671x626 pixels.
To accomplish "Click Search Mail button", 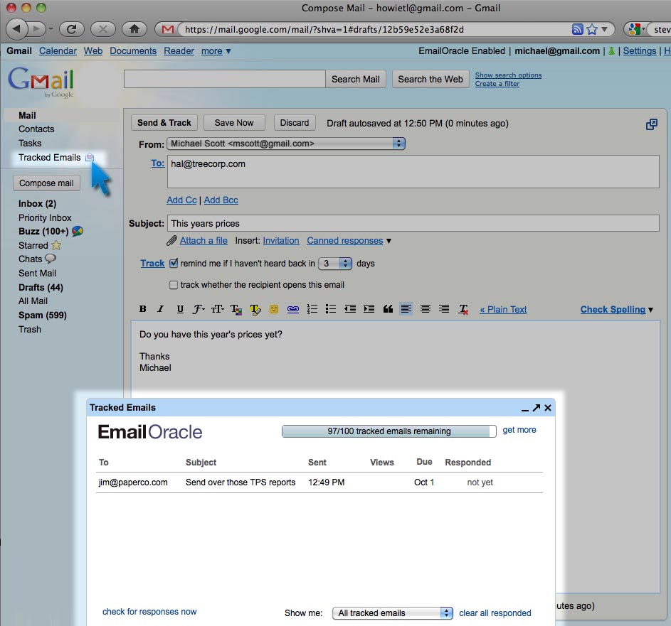I will pos(356,79).
